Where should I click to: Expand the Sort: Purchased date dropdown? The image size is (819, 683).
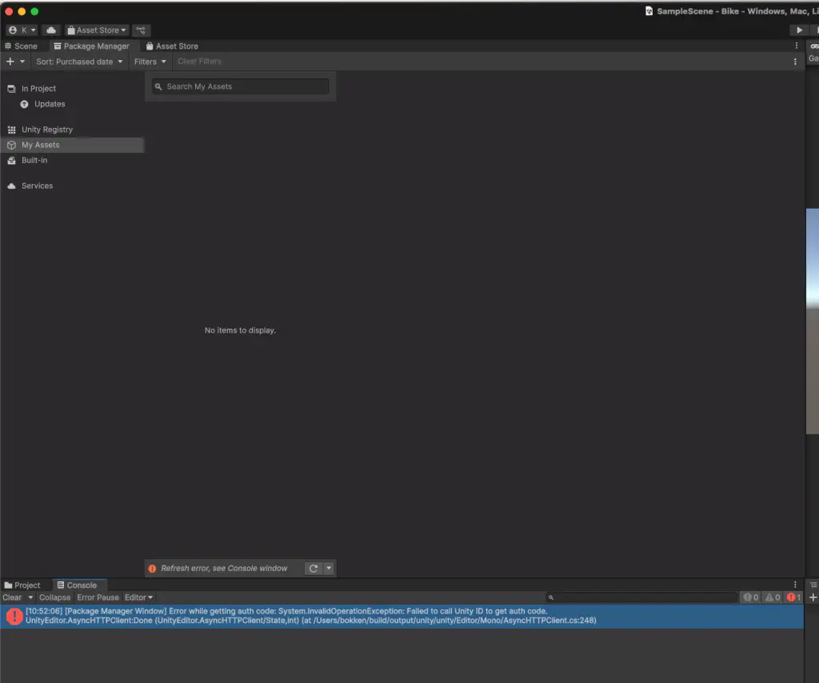click(x=79, y=62)
